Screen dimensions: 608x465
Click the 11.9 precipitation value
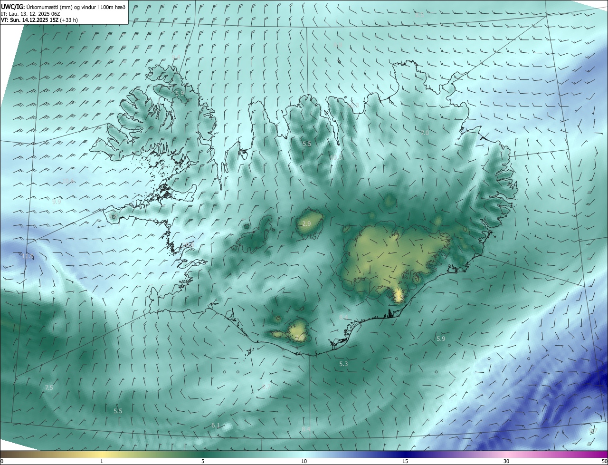click(28, 256)
